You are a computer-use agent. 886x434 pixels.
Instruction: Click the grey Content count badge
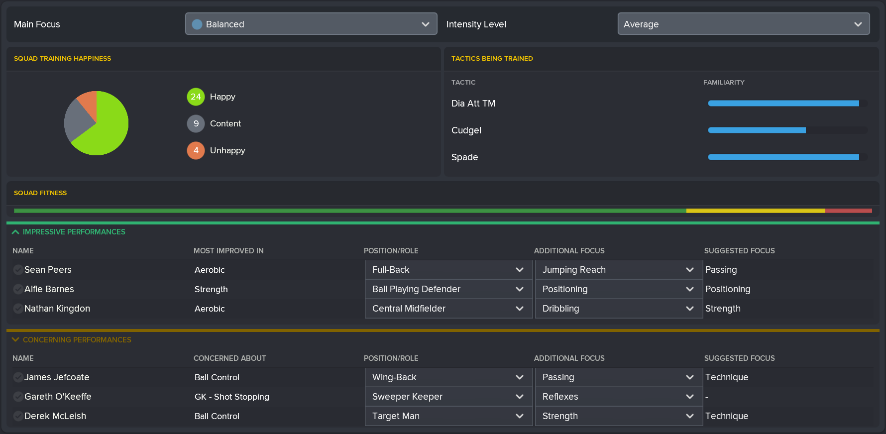click(196, 123)
